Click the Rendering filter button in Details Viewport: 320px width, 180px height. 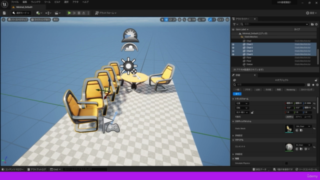[x=290, y=89]
